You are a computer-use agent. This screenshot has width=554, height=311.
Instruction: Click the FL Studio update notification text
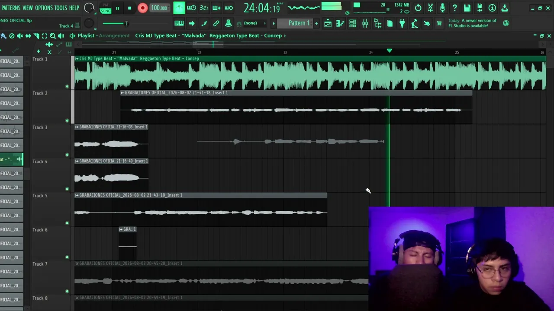[x=473, y=23]
